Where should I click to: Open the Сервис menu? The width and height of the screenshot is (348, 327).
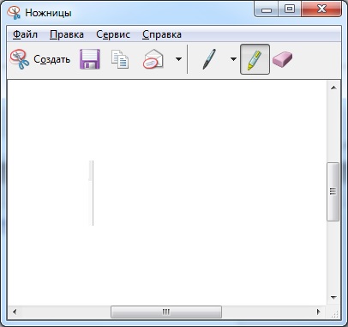[x=113, y=34]
